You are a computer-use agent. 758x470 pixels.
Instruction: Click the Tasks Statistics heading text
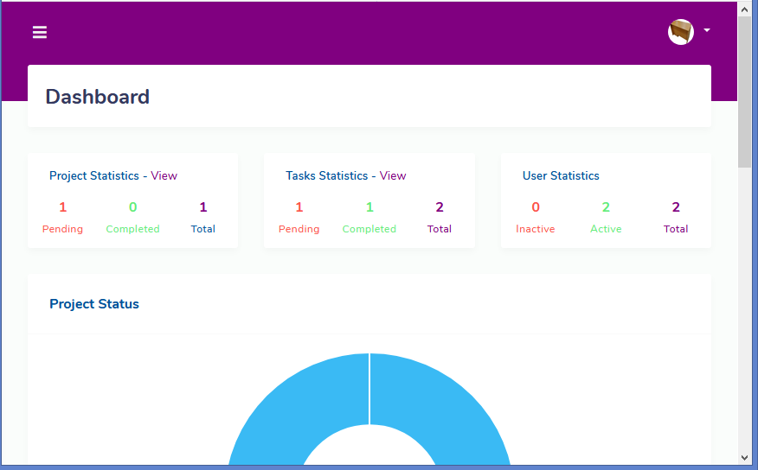pyautogui.click(x=327, y=175)
